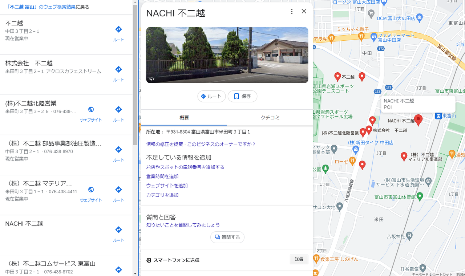Select NACHI 不二越 in results list

point(66,235)
